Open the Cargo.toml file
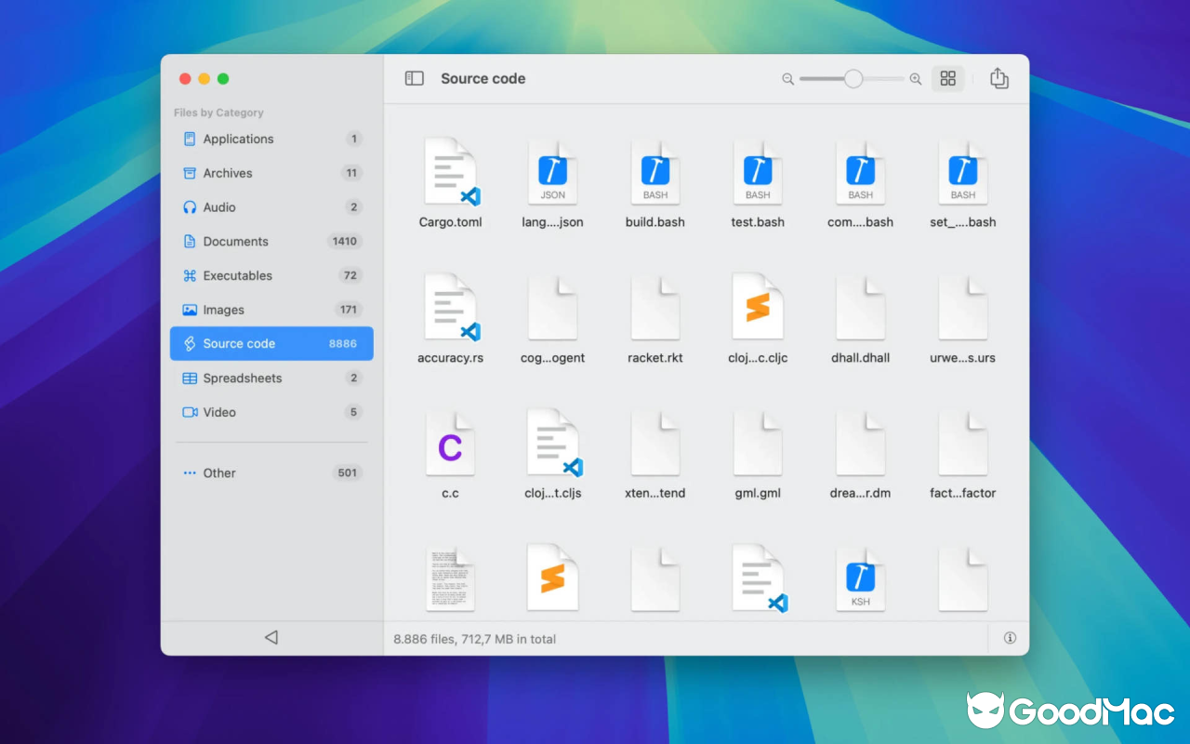The image size is (1190, 744). pyautogui.click(x=451, y=172)
